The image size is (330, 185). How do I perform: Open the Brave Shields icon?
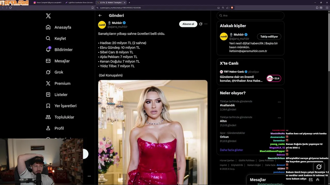click(x=232, y=8)
